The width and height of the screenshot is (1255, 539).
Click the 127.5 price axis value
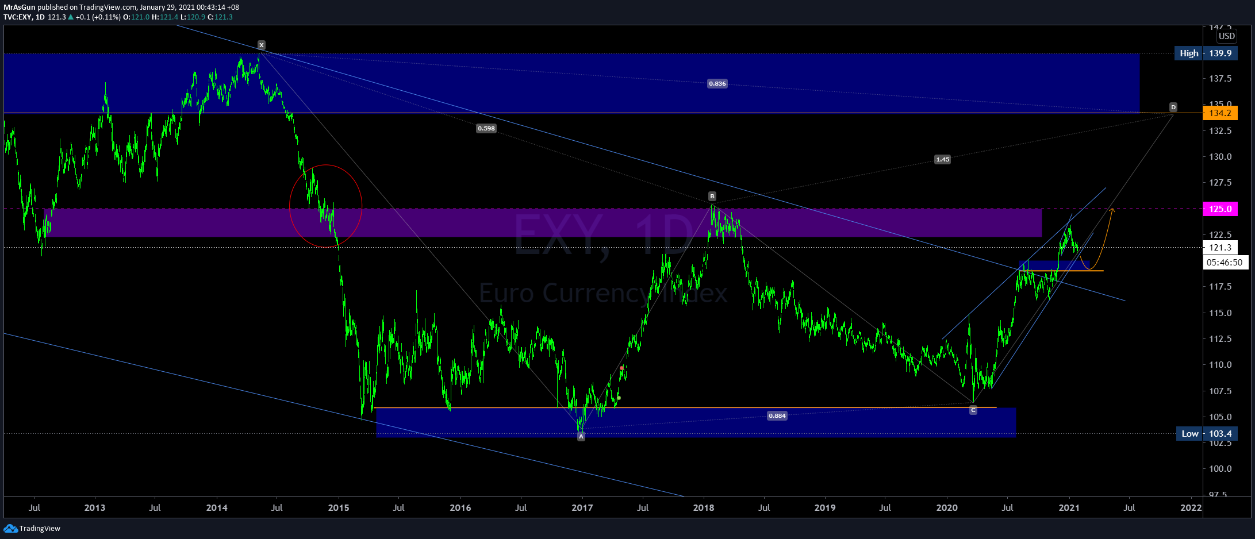tap(1221, 183)
